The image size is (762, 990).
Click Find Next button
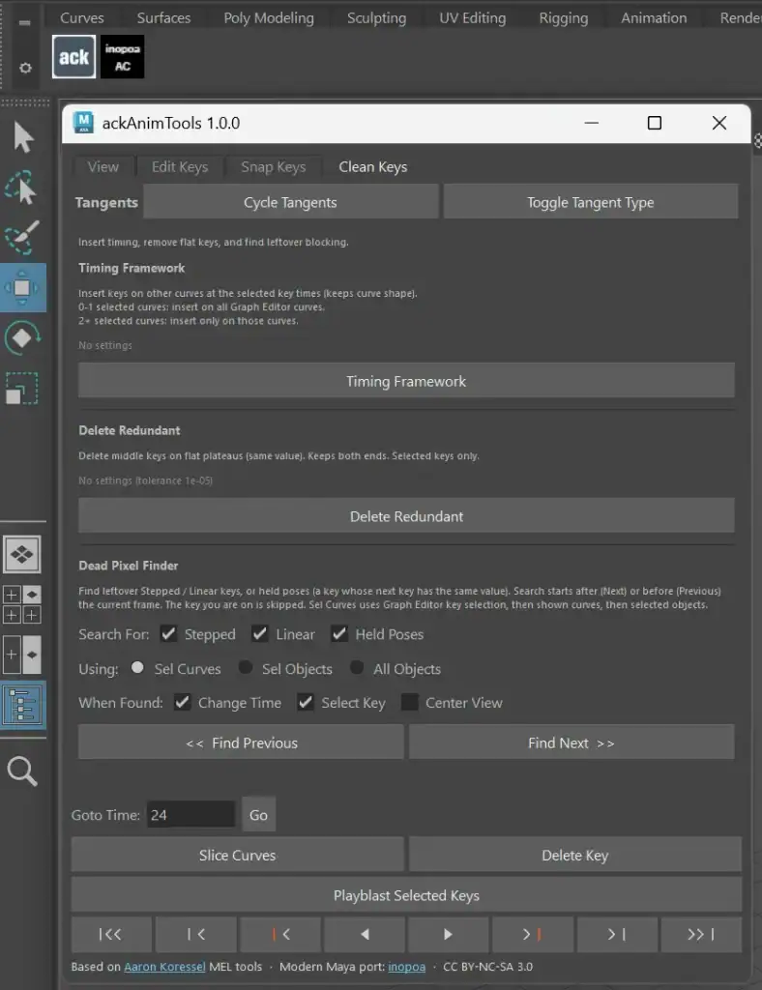571,742
